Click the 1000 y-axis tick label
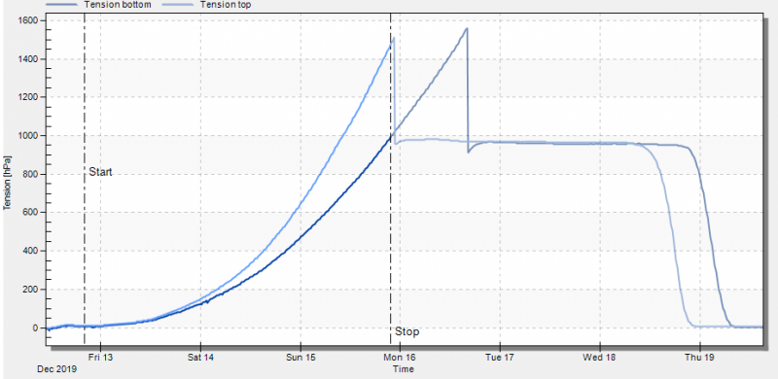 [30, 135]
